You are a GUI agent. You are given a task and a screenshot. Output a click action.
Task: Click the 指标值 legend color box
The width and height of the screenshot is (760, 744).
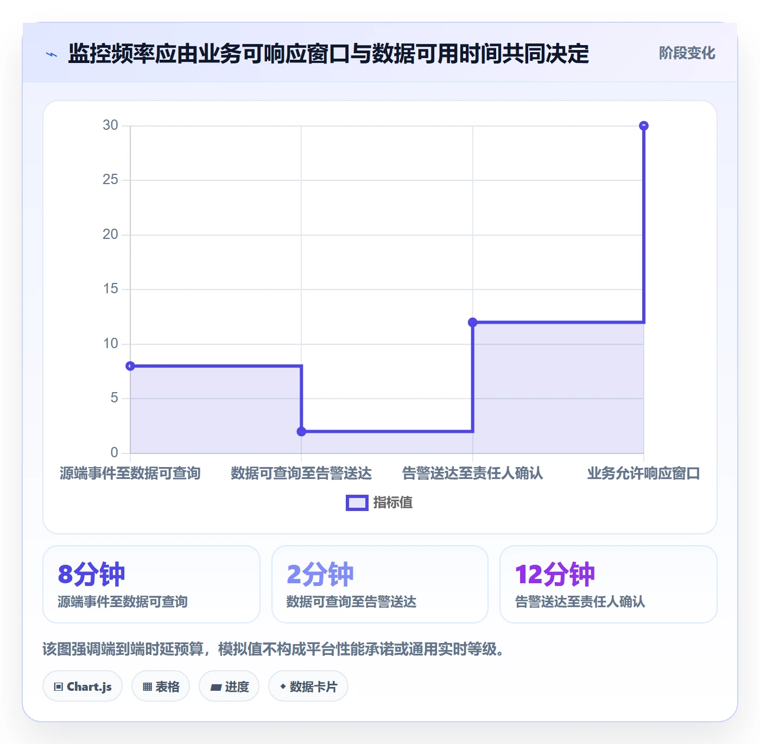coord(357,503)
